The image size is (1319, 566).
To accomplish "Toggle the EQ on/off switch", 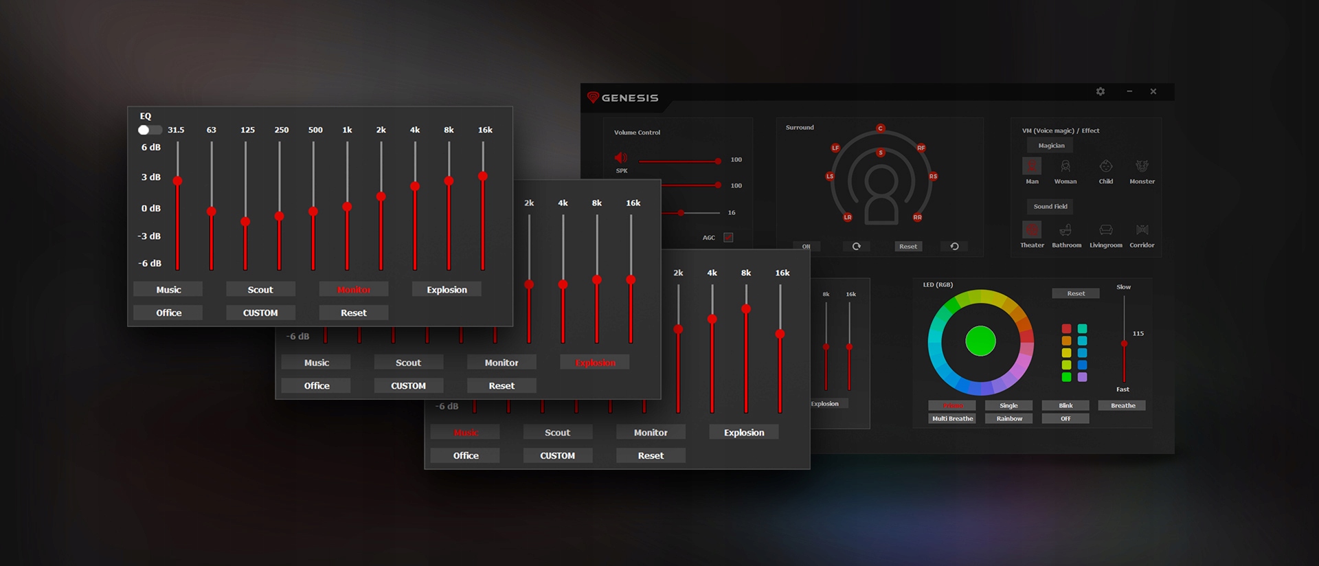I will [x=149, y=130].
